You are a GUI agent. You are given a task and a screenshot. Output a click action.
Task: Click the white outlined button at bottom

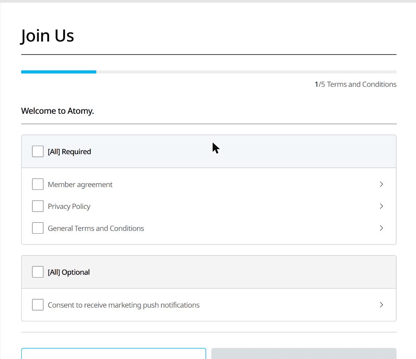tap(114, 353)
